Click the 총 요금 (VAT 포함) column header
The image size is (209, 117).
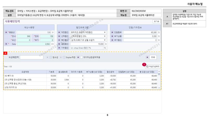(147, 72)
